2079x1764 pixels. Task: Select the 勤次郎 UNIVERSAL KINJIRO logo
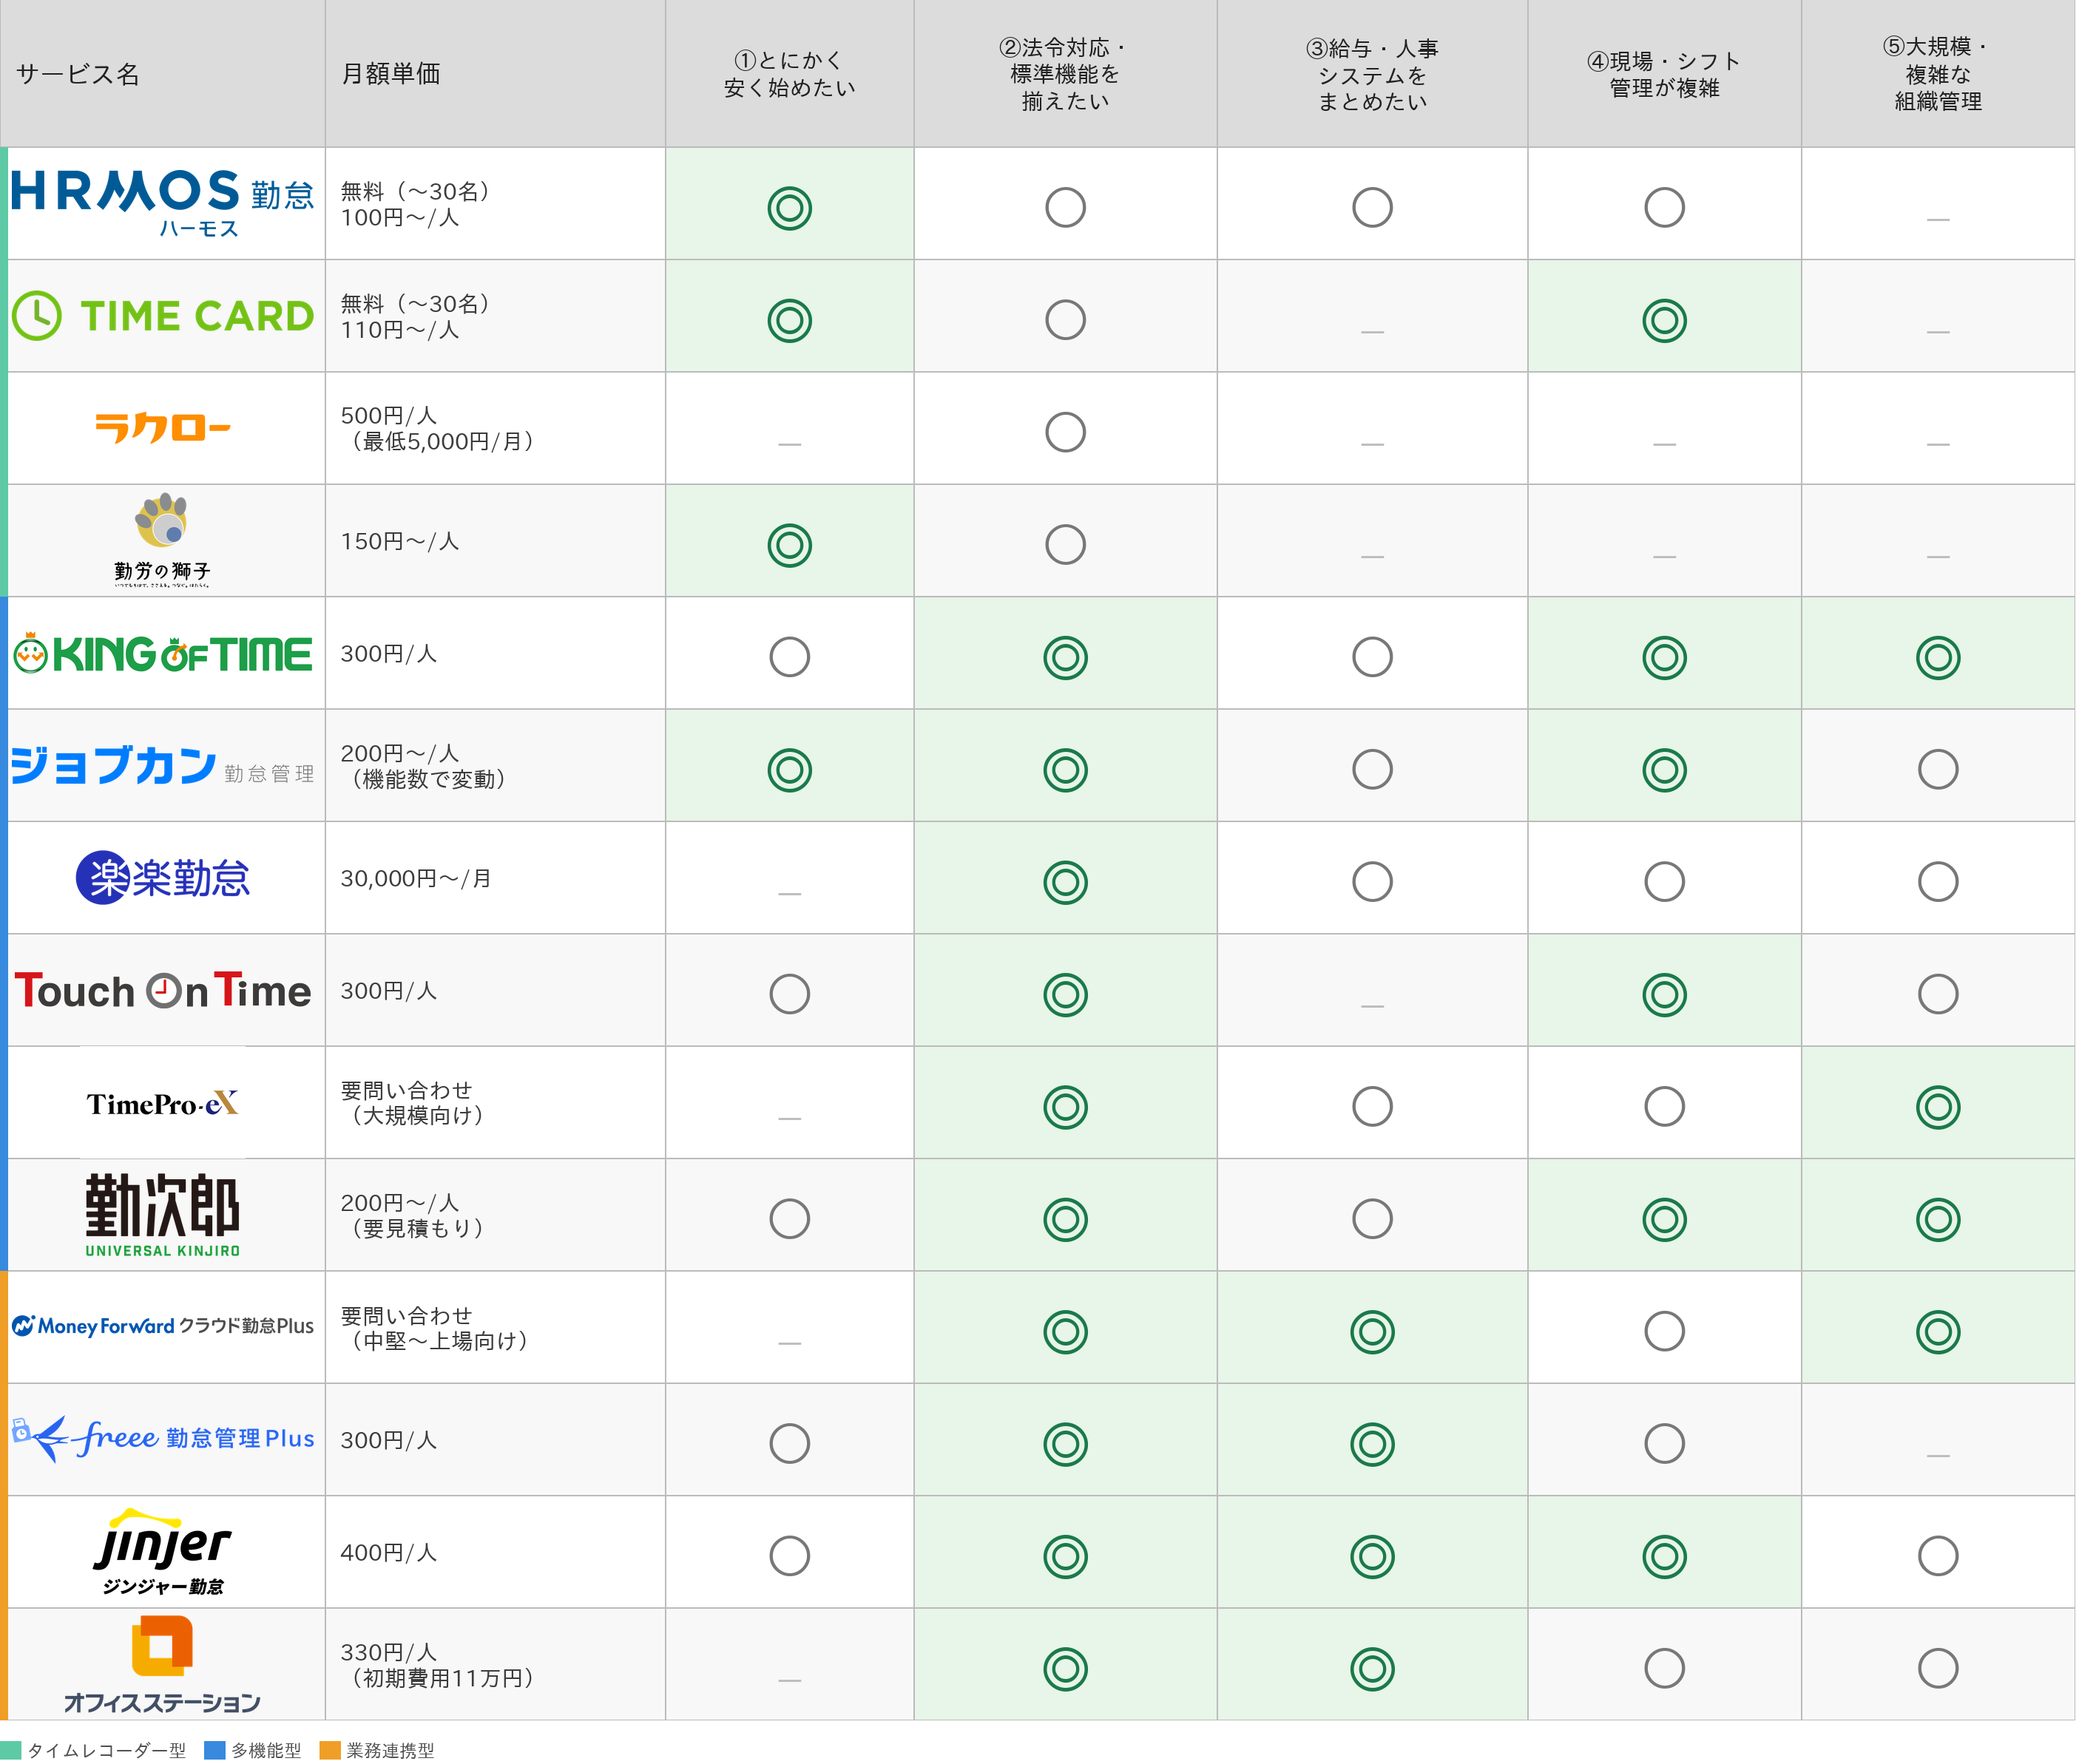click(162, 1215)
